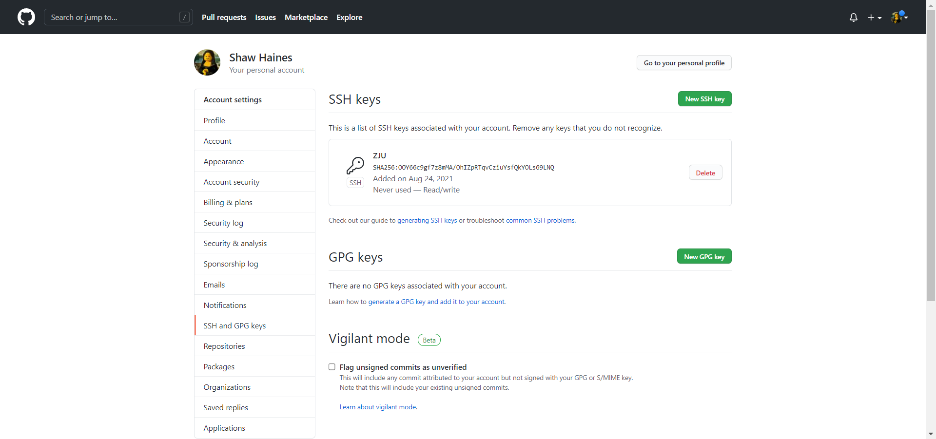Select SSH and GPG keys in sidebar

pos(255,325)
